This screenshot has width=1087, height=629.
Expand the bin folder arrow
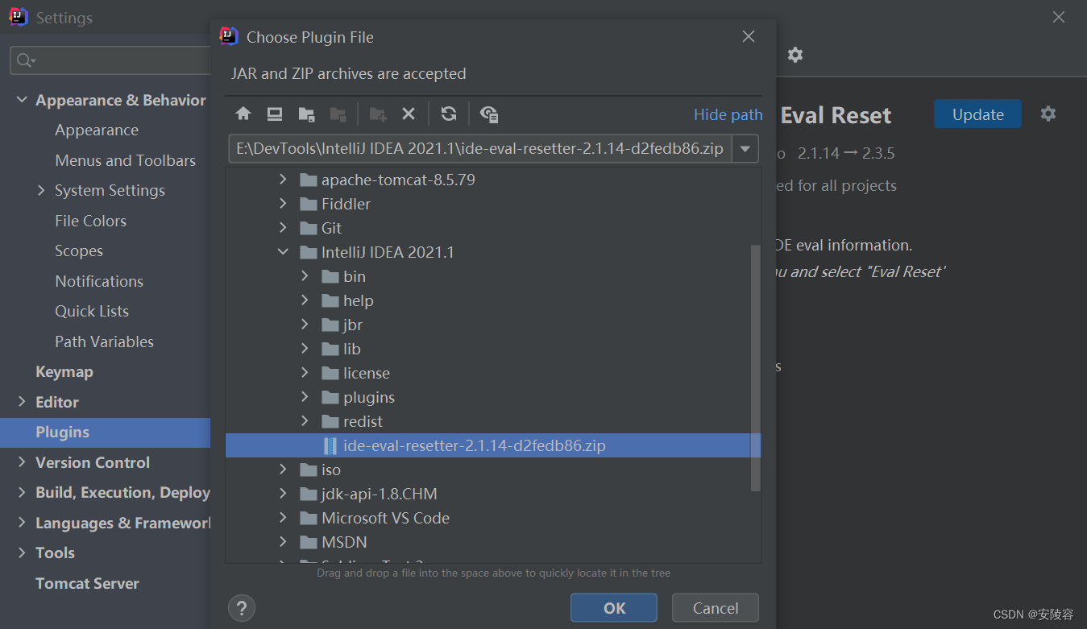[305, 276]
